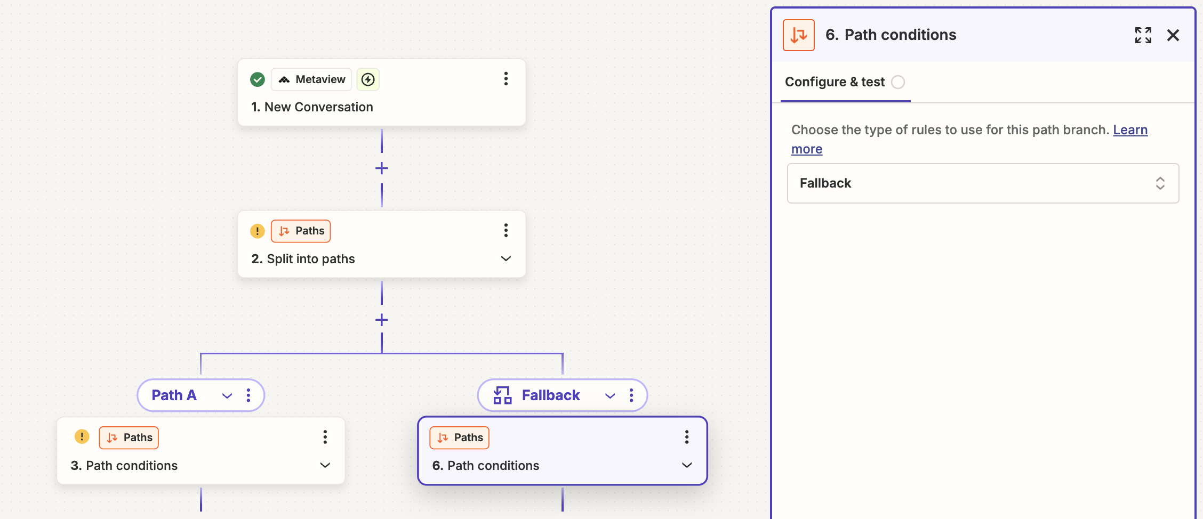Open the Fallback branch three-dot menu
Image resolution: width=1203 pixels, height=519 pixels.
coord(631,395)
